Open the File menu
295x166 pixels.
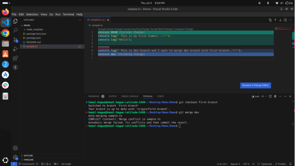click(14, 15)
